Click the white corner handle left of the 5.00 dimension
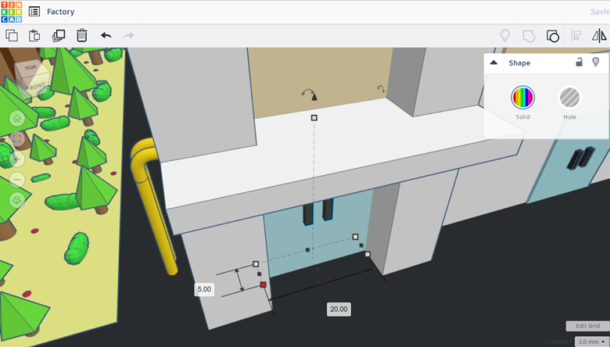Screen dimensions: 610x347 pyautogui.click(x=256, y=264)
